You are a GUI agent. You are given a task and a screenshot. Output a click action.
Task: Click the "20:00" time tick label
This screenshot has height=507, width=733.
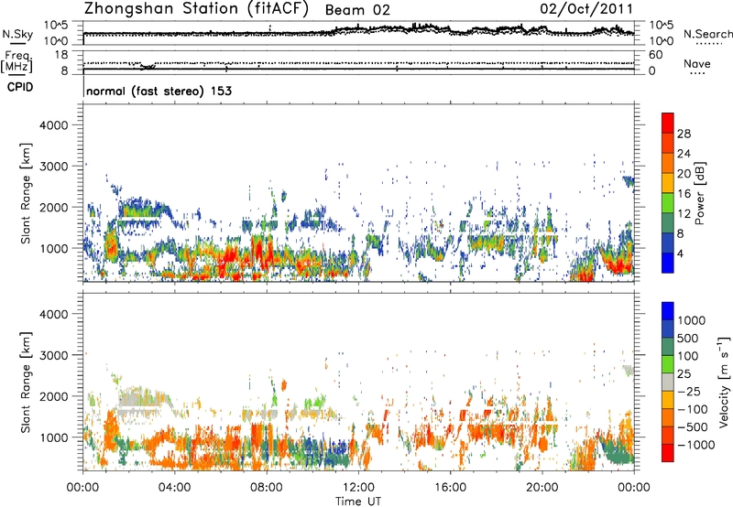point(542,488)
